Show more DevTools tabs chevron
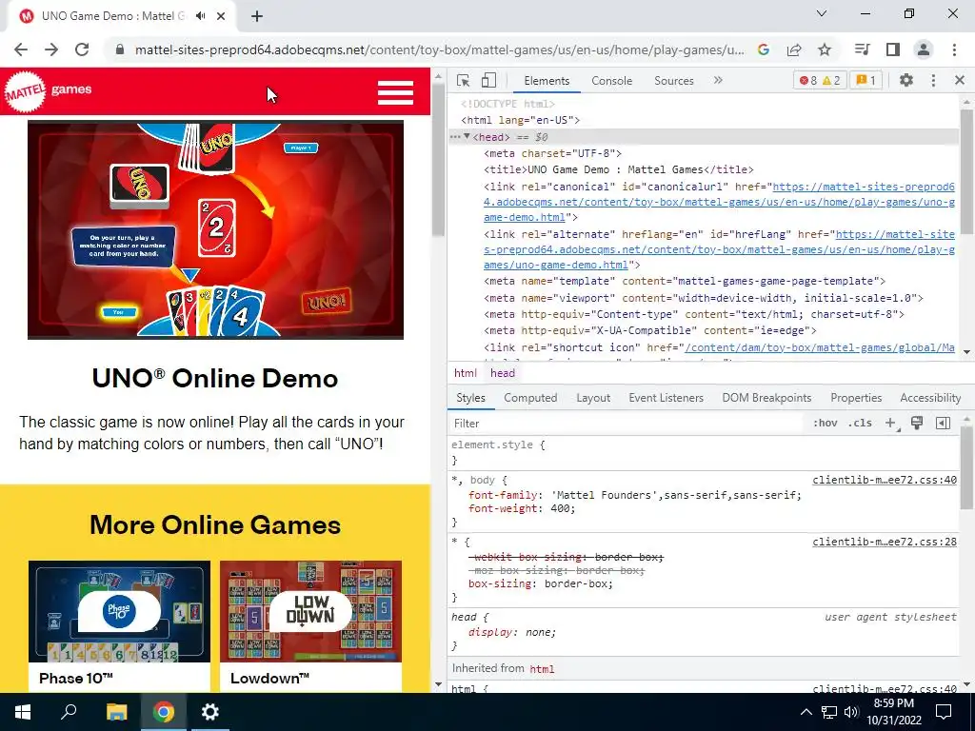 (718, 80)
